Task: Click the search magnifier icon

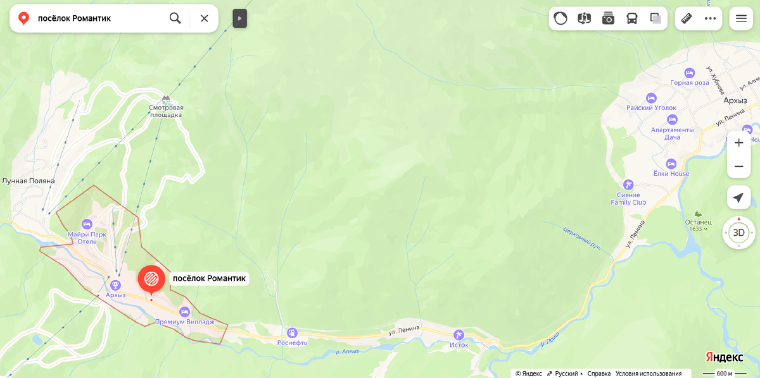Action: (175, 18)
